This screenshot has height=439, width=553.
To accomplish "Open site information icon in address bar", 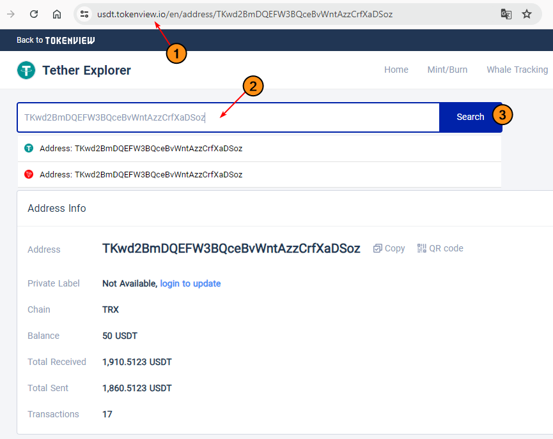I will [84, 13].
